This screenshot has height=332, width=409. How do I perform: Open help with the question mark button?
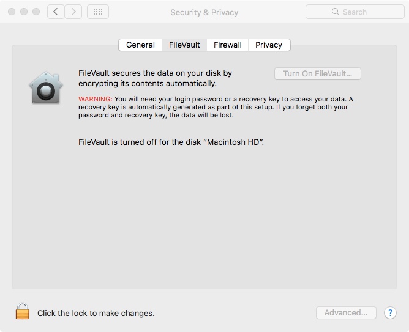[390, 312]
